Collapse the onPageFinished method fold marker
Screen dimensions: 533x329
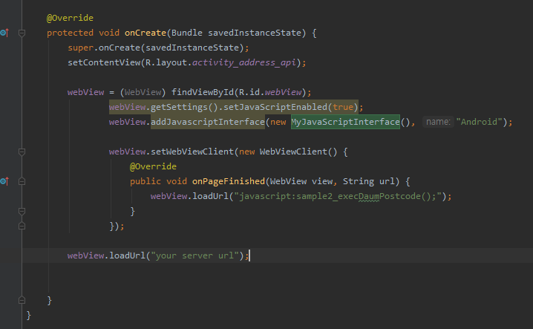pos(22,181)
